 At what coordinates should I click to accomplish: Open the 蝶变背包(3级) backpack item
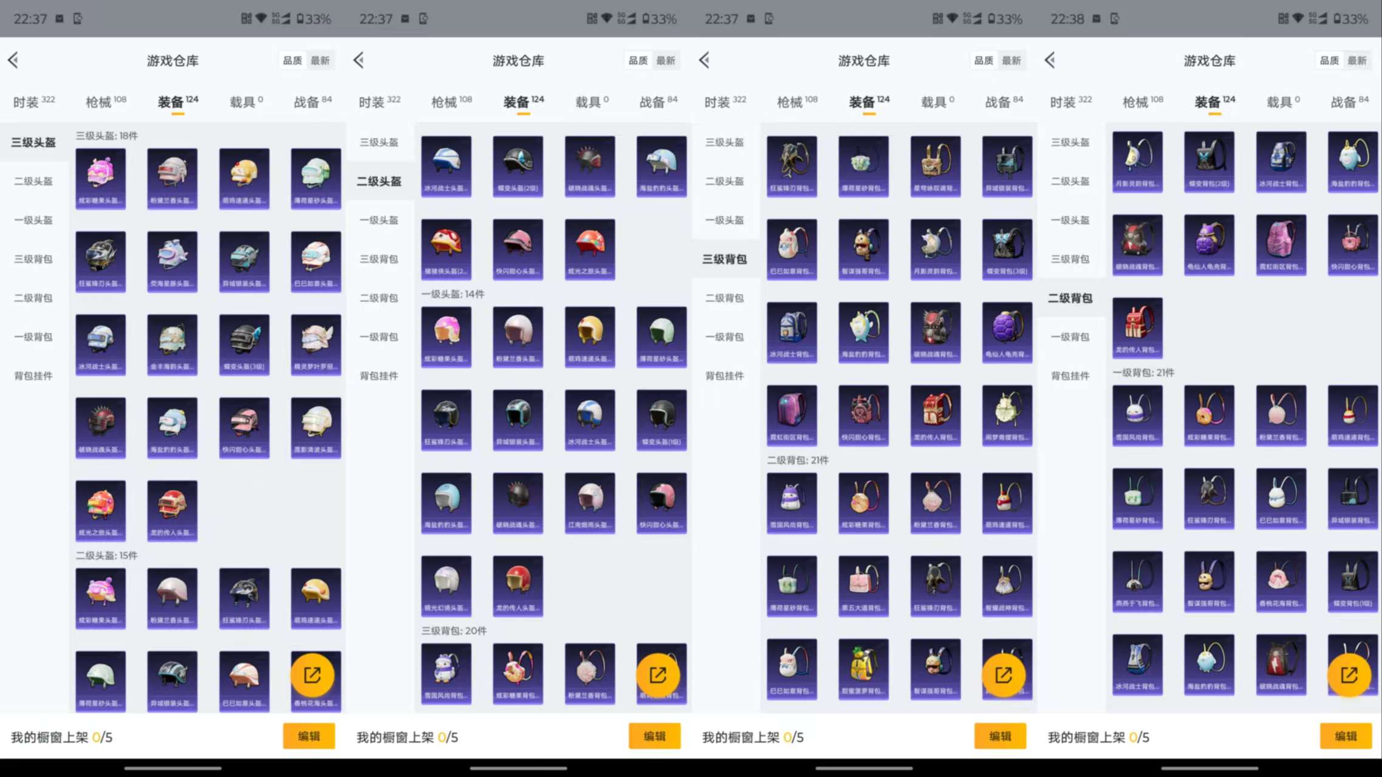tap(1006, 249)
